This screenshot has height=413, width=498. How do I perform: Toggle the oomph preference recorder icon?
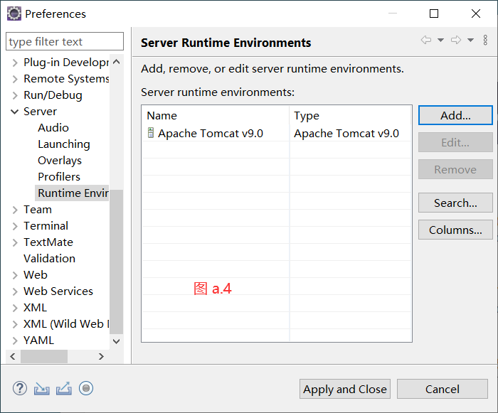tap(86, 388)
